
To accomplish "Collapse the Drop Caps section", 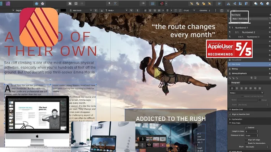I will coord(230,123).
